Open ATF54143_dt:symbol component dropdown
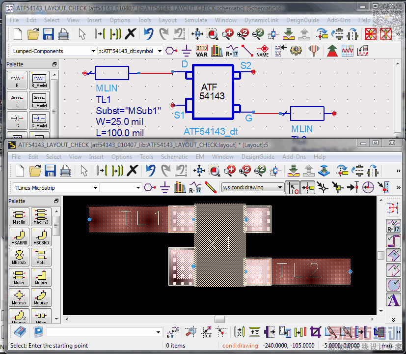The height and width of the screenshot is (354, 406). click(160, 51)
